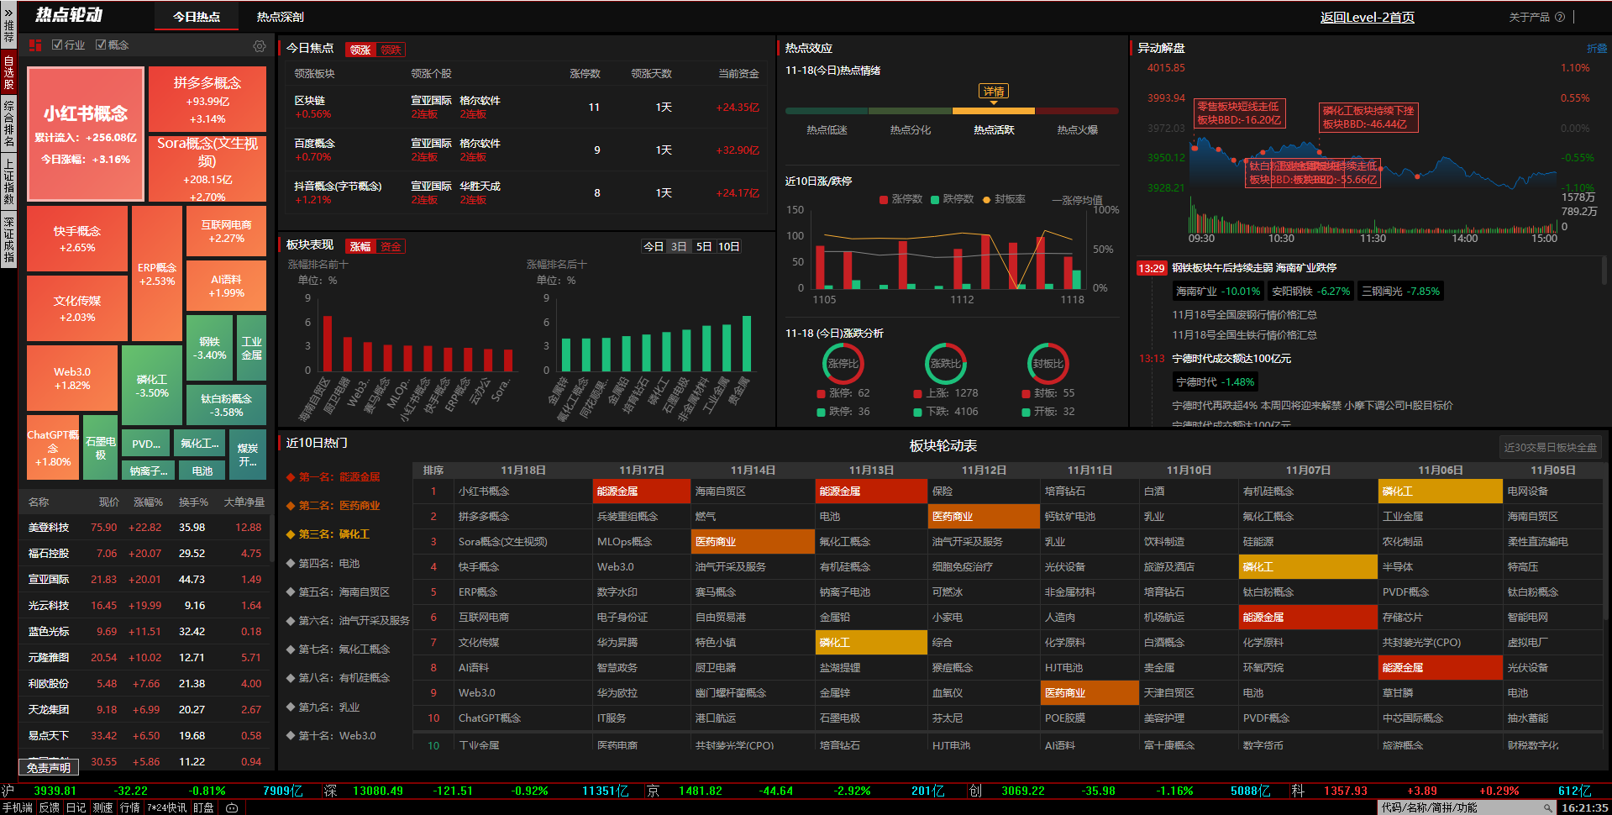
Task: Click the question mark icon beside 关于产品
Action: coord(1560,17)
